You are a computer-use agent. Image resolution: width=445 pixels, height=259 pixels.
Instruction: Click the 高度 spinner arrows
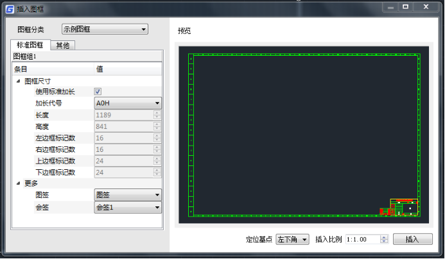(x=157, y=126)
